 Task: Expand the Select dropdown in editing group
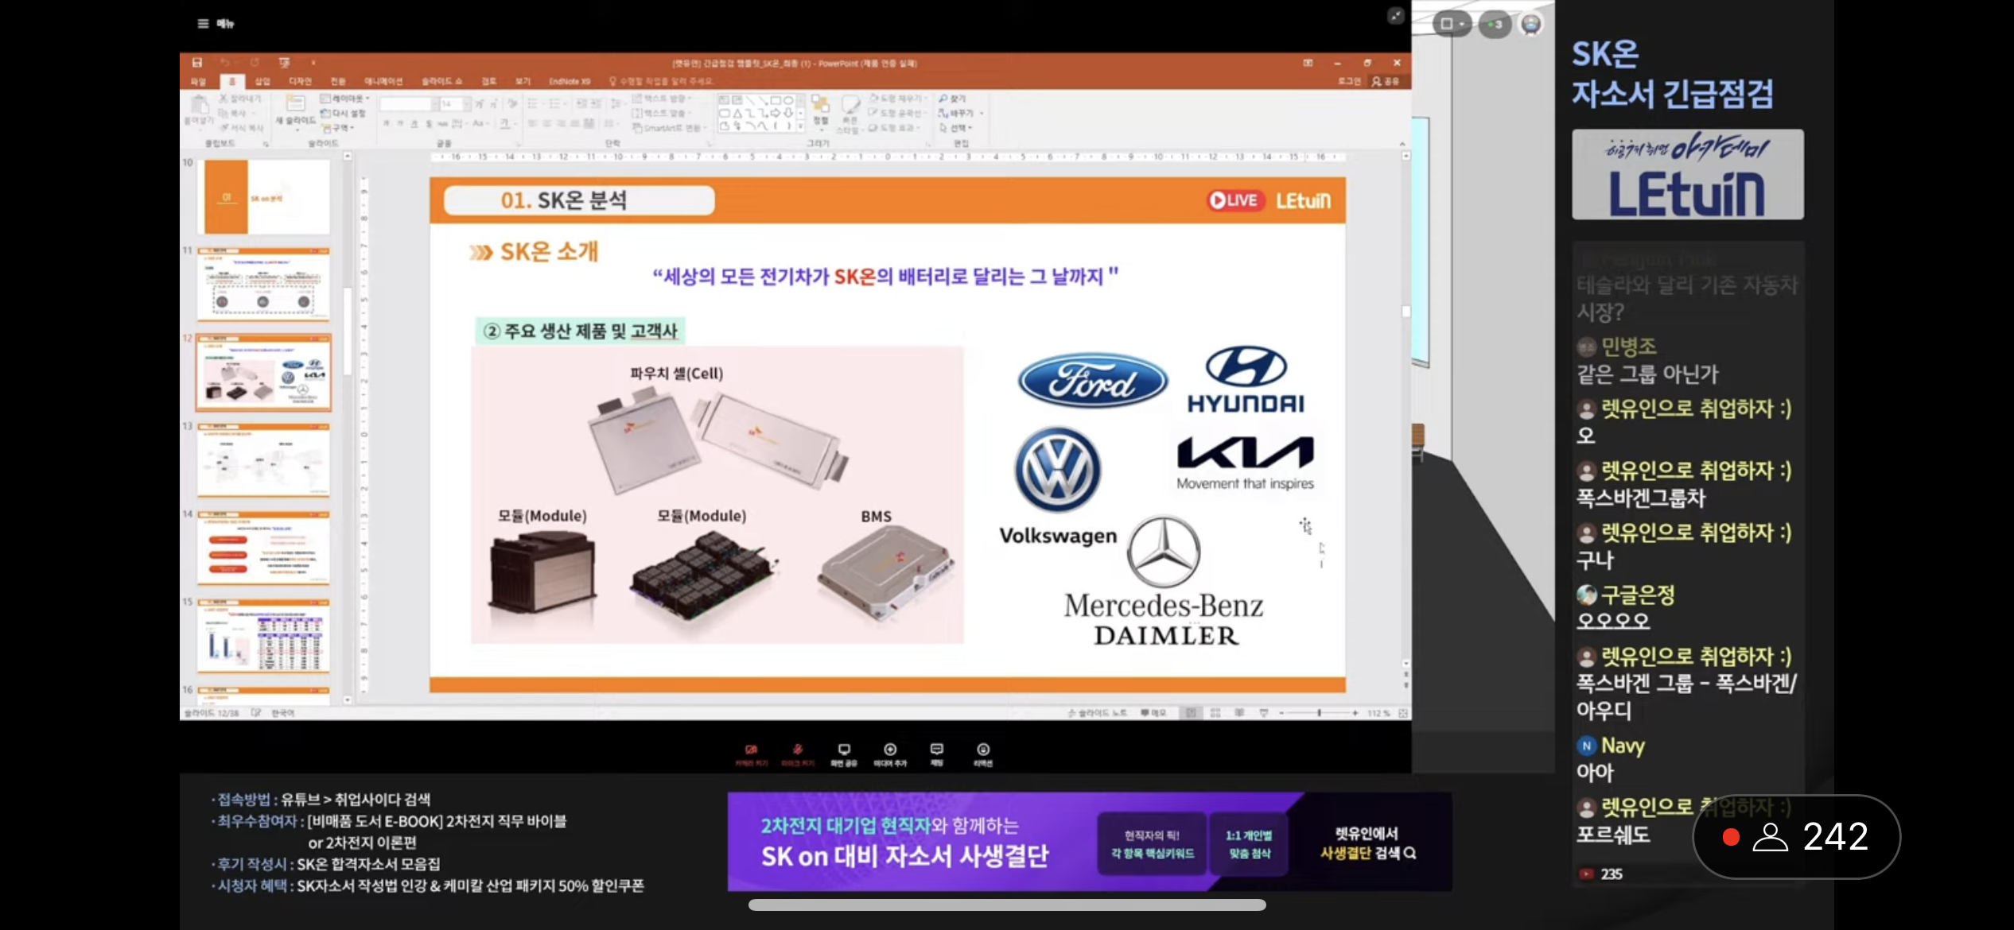(x=956, y=128)
